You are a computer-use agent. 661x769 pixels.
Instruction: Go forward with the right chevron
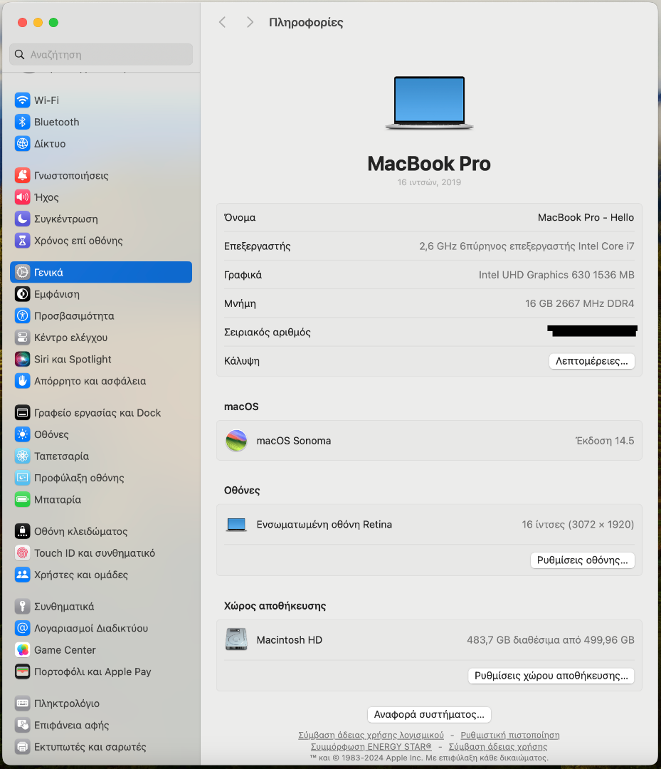click(x=250, y=22)
